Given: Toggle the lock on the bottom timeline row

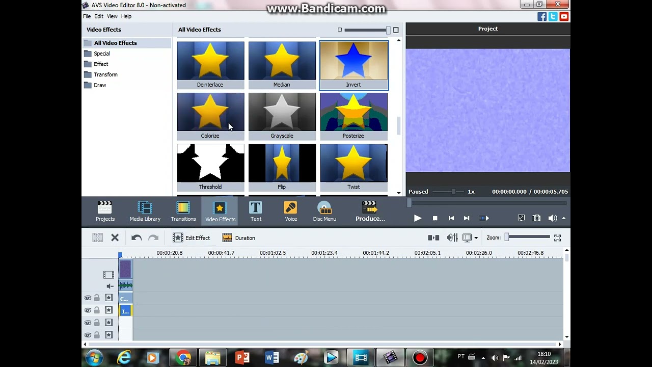Looking at the screenshot, I should tap(97, 335).
